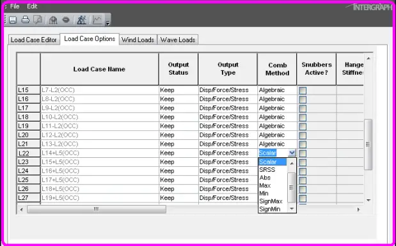Choose Scalar from the Comb Method list
This screenshot has height=246, width=396.
point(273,162)
